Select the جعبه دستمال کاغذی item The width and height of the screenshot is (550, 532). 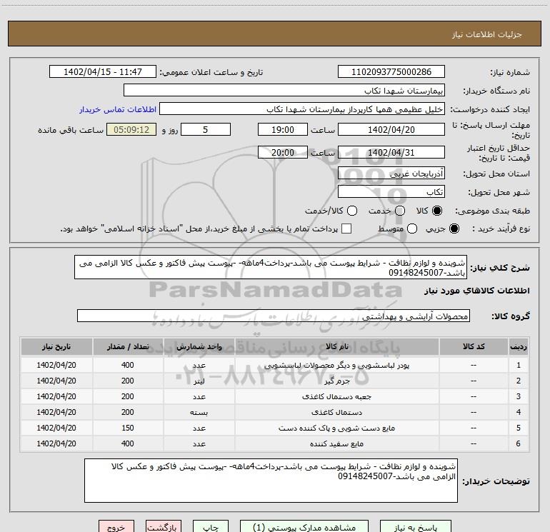pyautogui.click(x=275, y=396)
